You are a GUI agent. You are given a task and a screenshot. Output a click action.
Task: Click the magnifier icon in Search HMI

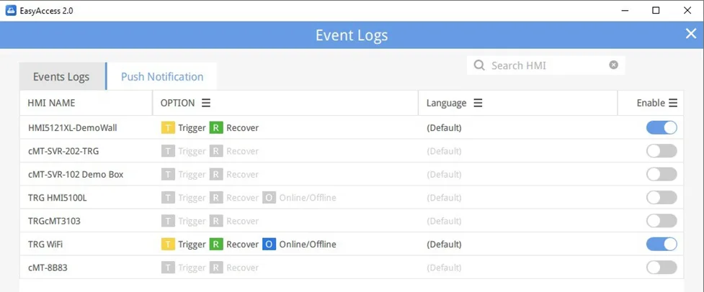point(479,65)
